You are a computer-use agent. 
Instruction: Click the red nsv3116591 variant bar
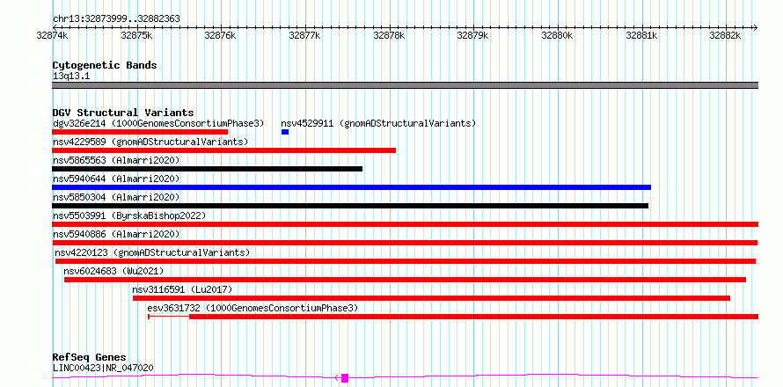click(431, 298)
